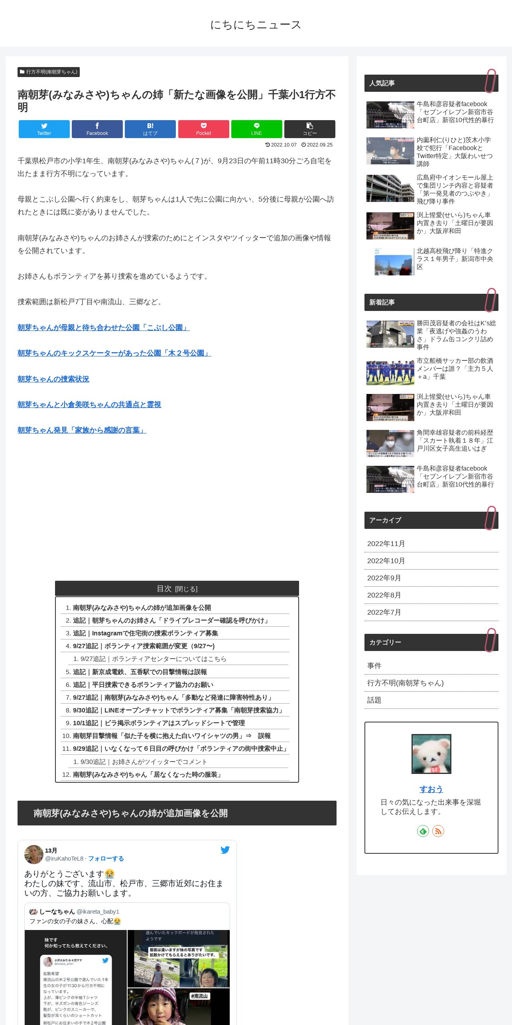Image resolution: width=512 pixels, height=1025 pixels.
Task: Jump to TOC item 11 街中捜索中止
Action: [x=181, y=749]
